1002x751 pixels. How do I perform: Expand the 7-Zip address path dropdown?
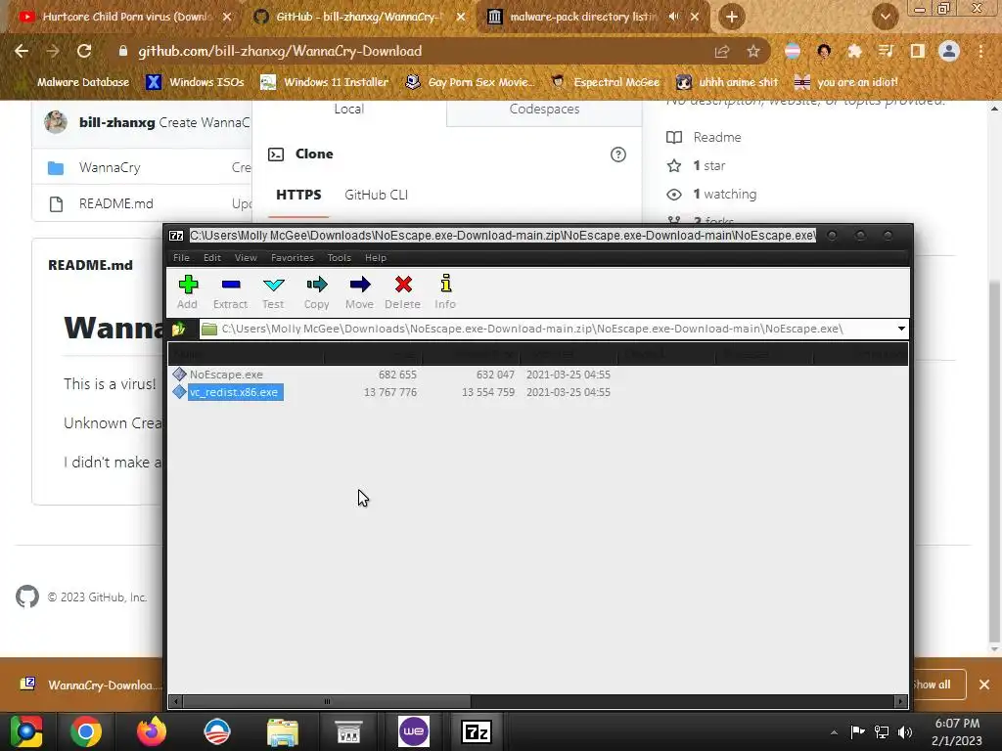coord(901,329)
